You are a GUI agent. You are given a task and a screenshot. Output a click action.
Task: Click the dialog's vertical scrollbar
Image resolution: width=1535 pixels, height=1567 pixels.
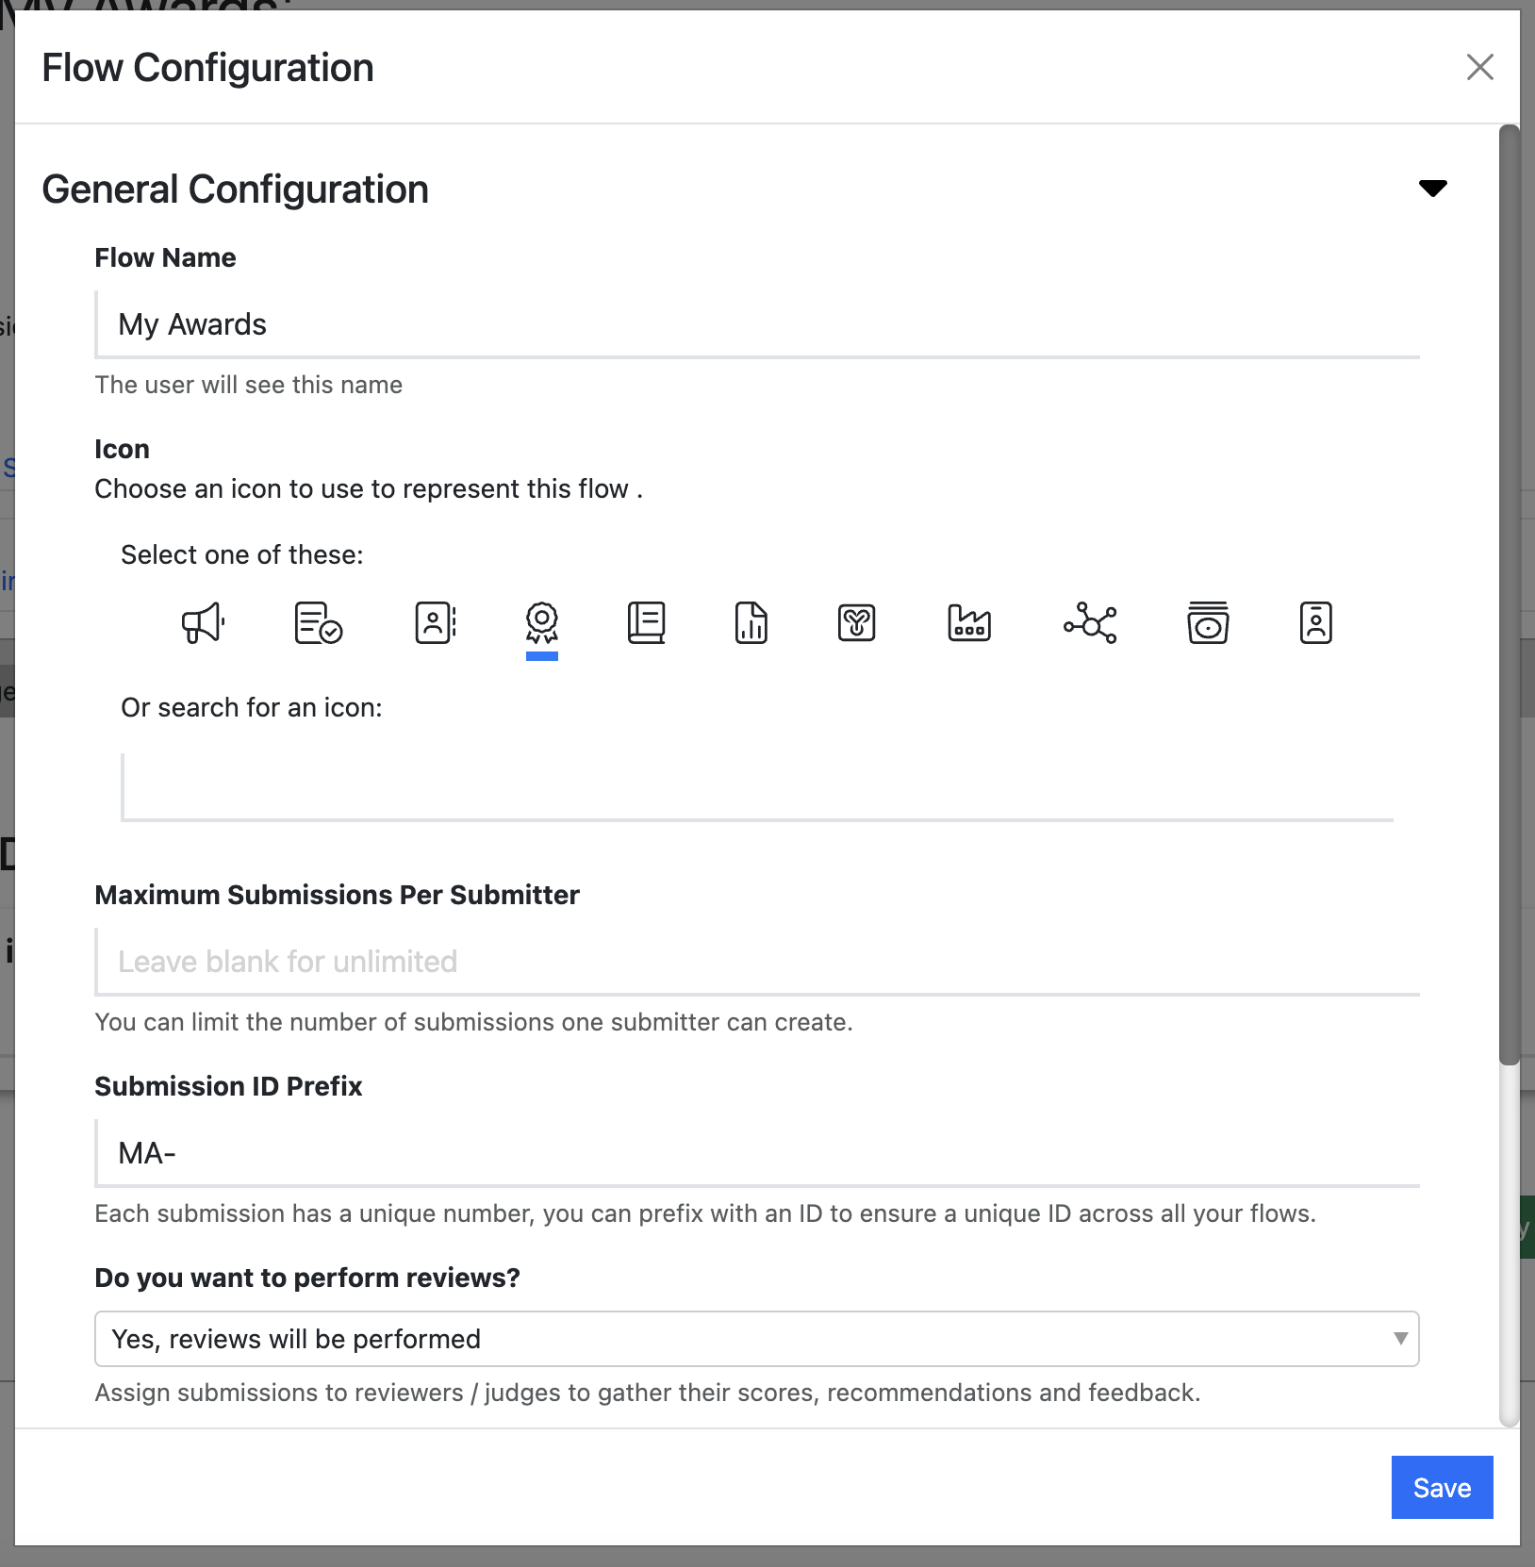click(1510, 594)
